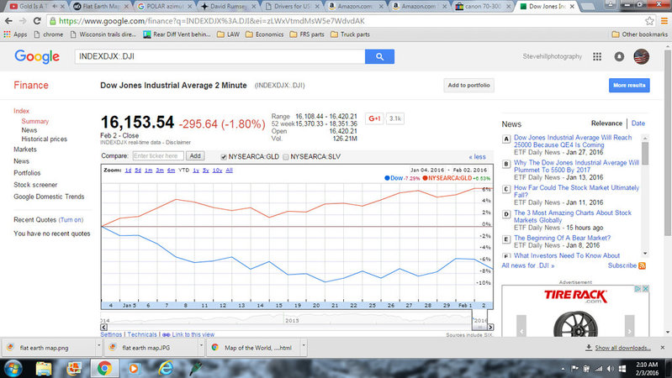Open The Beginning Of A Bear Market article
The height and width of the screenshot is (378, 672).
(x=562, y=238)
